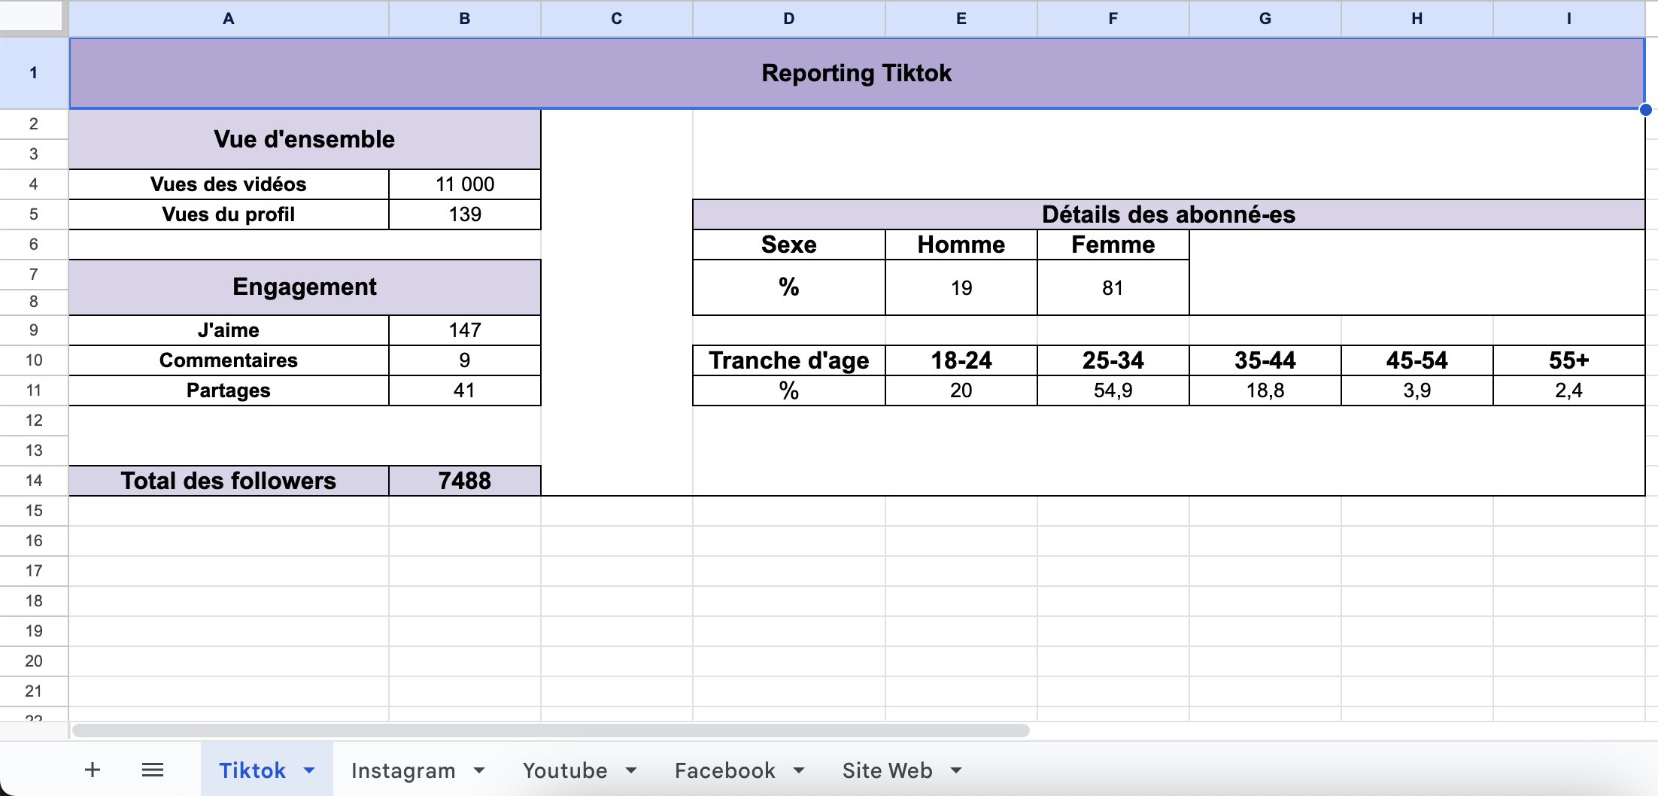Select the 7488 value cell
1658x796 pixels.
pos(465,481)
